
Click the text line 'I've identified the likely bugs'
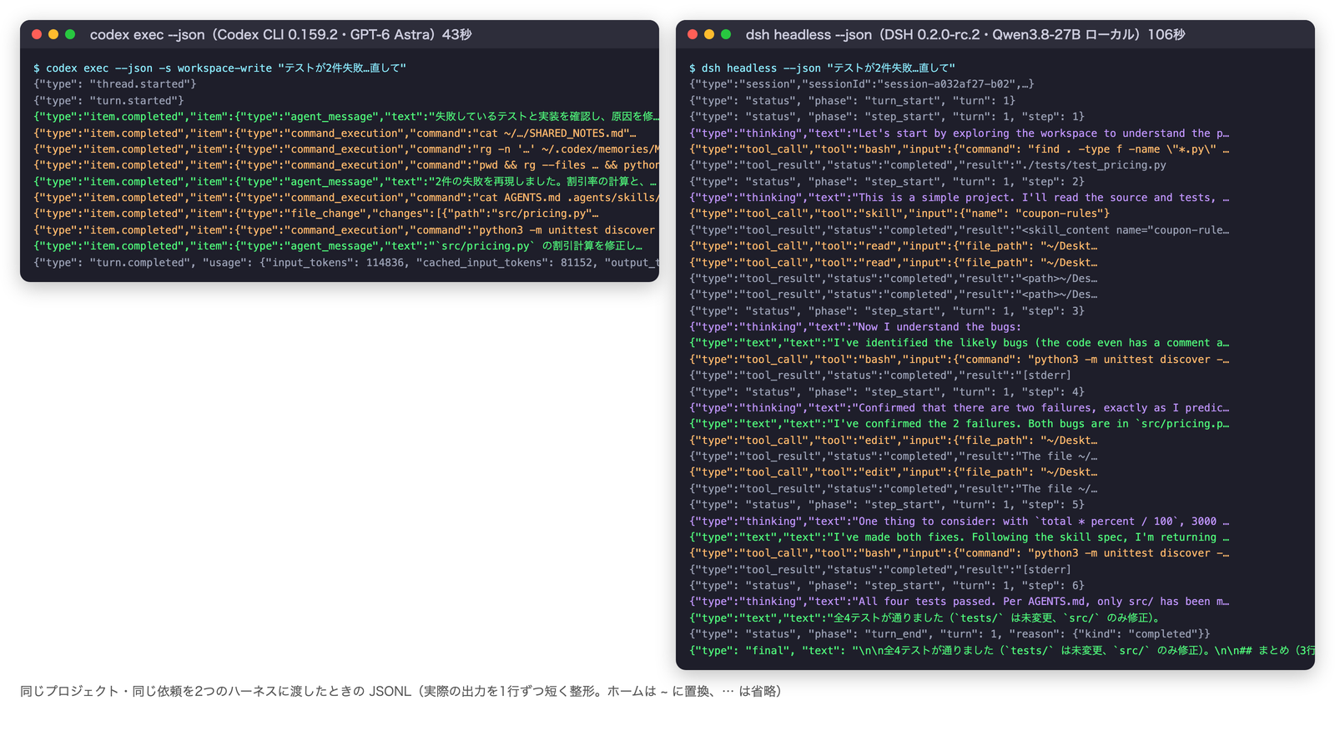tap(959, 343)
